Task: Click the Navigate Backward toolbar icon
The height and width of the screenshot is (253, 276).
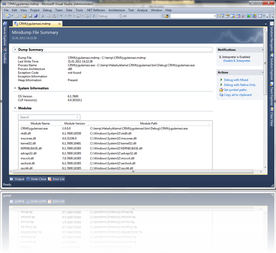Action: click(x=79, y=16)
